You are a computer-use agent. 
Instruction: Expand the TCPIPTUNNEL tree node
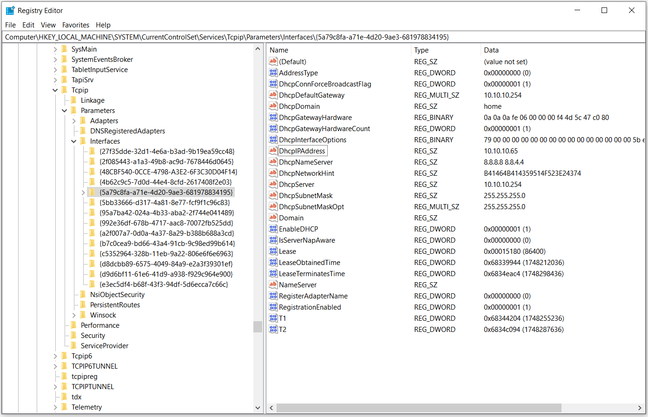(55, 387)
